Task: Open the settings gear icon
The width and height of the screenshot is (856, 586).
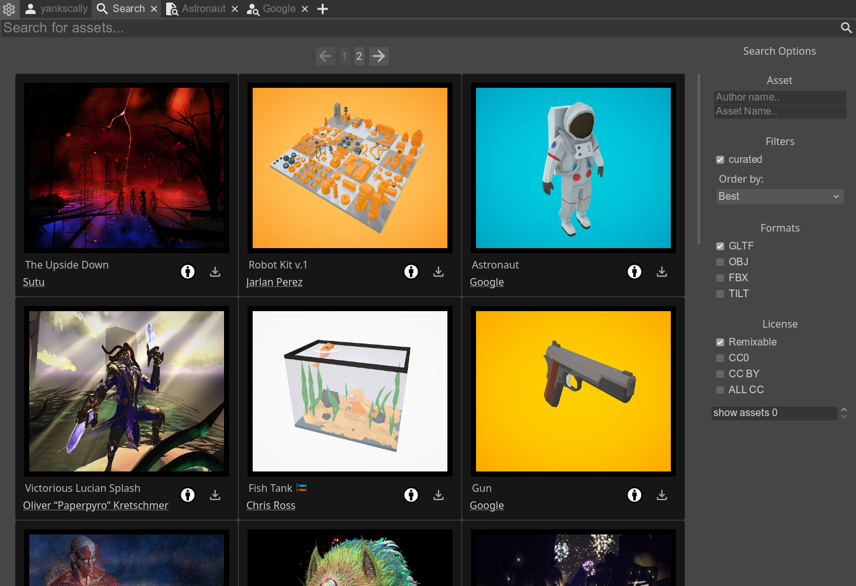Action: tap(9, 9)
